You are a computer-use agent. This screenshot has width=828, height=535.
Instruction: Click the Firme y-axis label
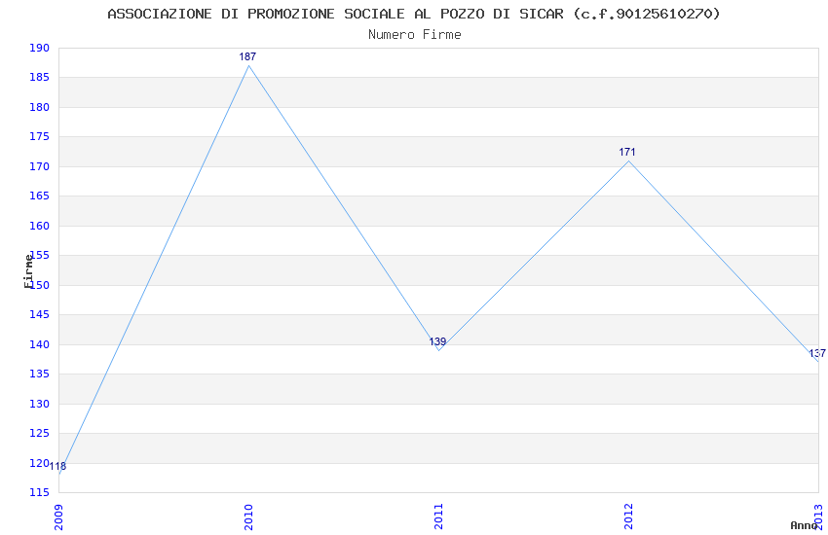(28, 271)
